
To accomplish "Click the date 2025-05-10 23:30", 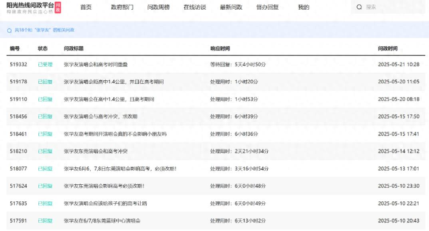I will point(399,186).
